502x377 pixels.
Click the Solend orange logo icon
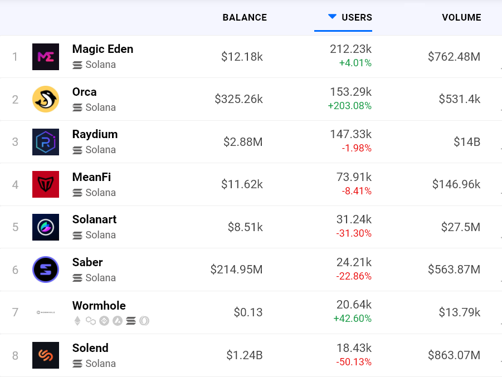(x=46, y=355)
